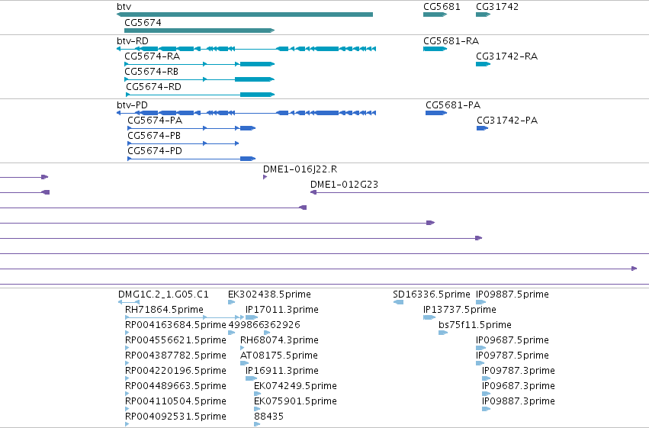Select IP09787.5prime EST label

512,356
